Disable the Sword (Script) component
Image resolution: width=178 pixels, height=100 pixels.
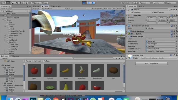point(131,36)
